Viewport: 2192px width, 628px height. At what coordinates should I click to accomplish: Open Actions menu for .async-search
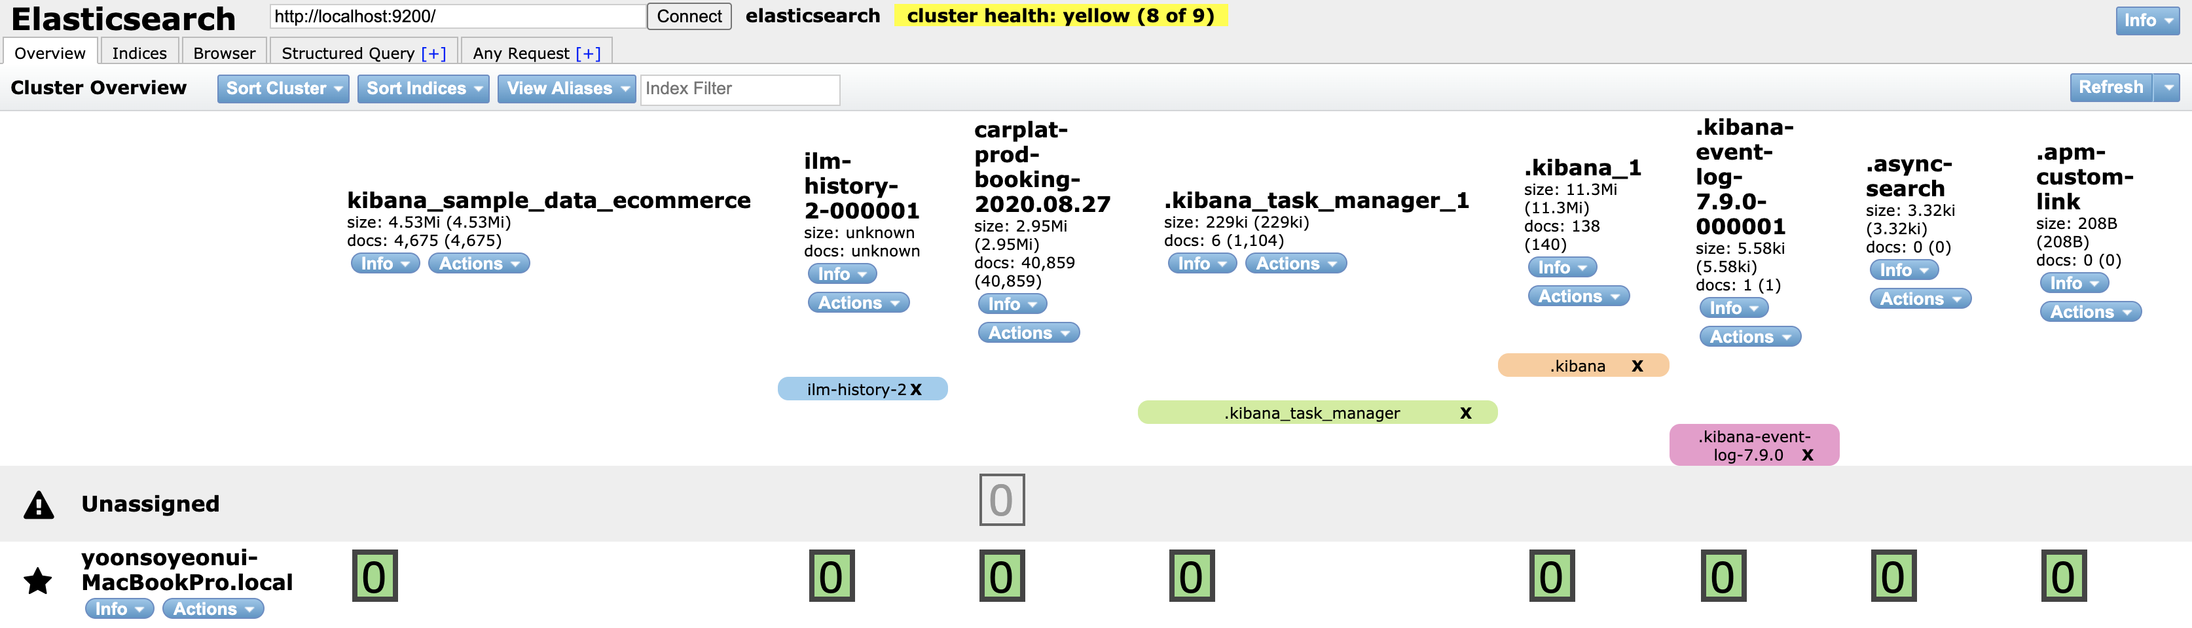(1920, 298)
